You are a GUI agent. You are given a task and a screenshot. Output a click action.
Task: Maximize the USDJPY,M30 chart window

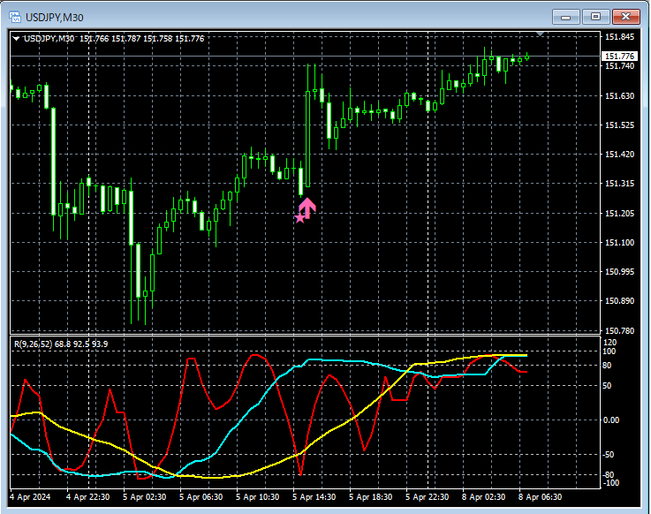click(595, 17)
